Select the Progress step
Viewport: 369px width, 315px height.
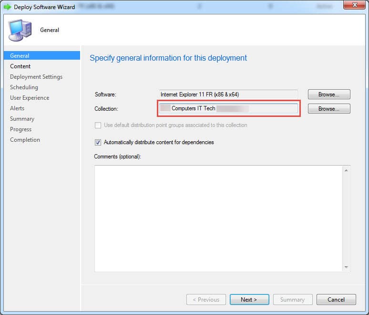[20, 129]
